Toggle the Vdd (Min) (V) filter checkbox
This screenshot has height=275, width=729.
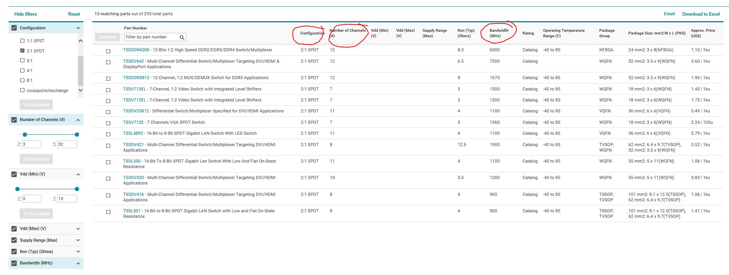point(14,174)
